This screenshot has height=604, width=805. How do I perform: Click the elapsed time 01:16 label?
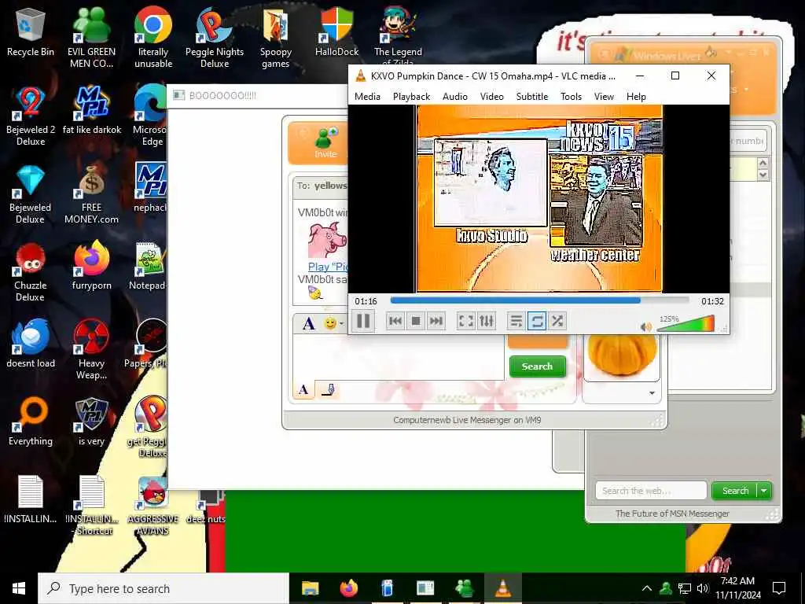366,301
